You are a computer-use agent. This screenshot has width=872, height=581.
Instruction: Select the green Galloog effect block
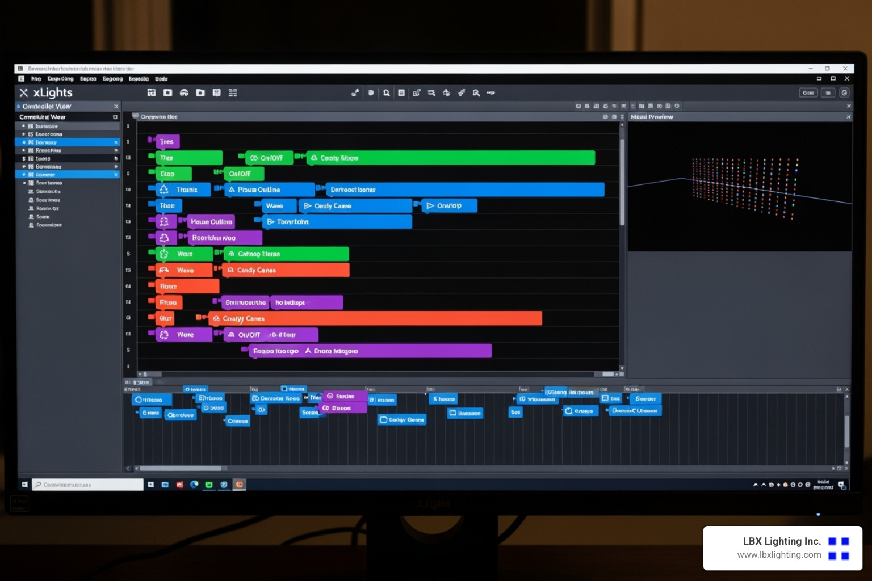[x=286, y=254]
